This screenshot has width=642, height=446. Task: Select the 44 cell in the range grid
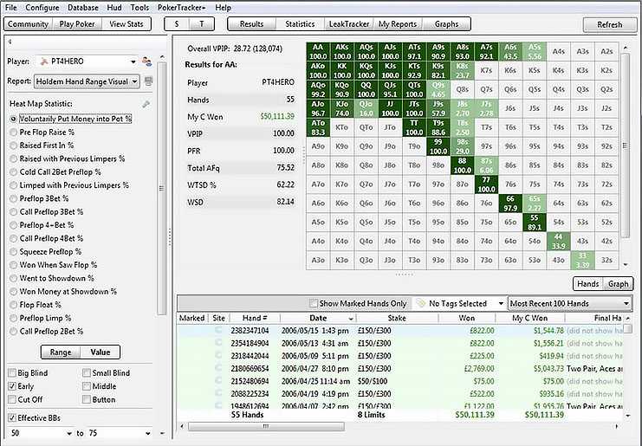[x=559, y=241]
